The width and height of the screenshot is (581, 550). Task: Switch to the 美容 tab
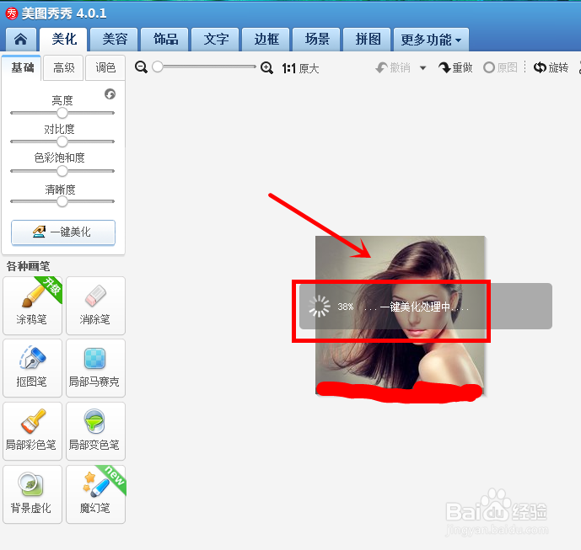(115, 40)
